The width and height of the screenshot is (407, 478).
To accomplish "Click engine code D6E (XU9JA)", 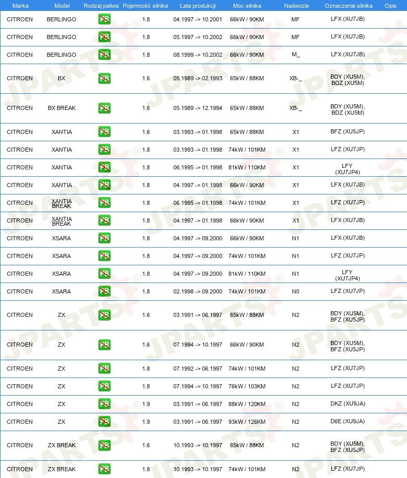I will pos(348,421).
